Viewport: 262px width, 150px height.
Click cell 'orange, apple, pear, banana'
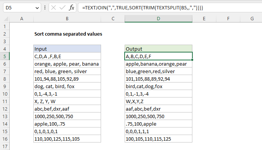point(67,64)
